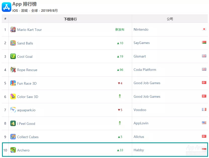Click the Rope Rescue game icon
209x158 pixels.
pyautogui.click(x=13, y=70)
